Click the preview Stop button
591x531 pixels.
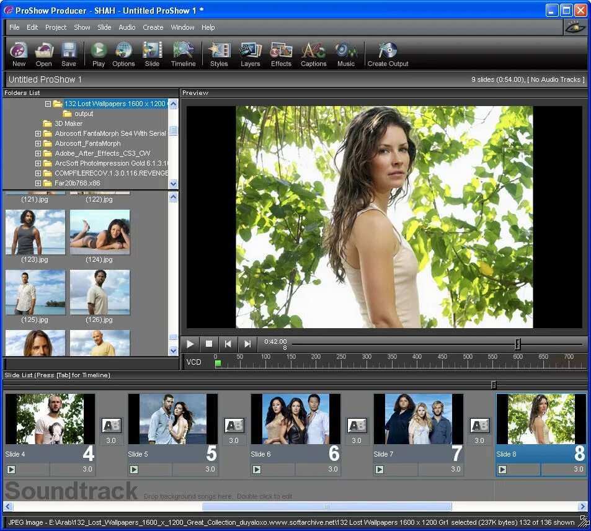[209, 344]
